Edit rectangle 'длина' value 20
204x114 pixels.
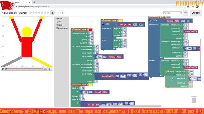(92, 40)
